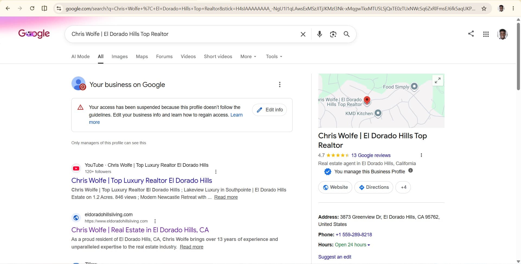Switch to Images tab
The height and width of the screenshot is (264, 521).
[120, 56]
